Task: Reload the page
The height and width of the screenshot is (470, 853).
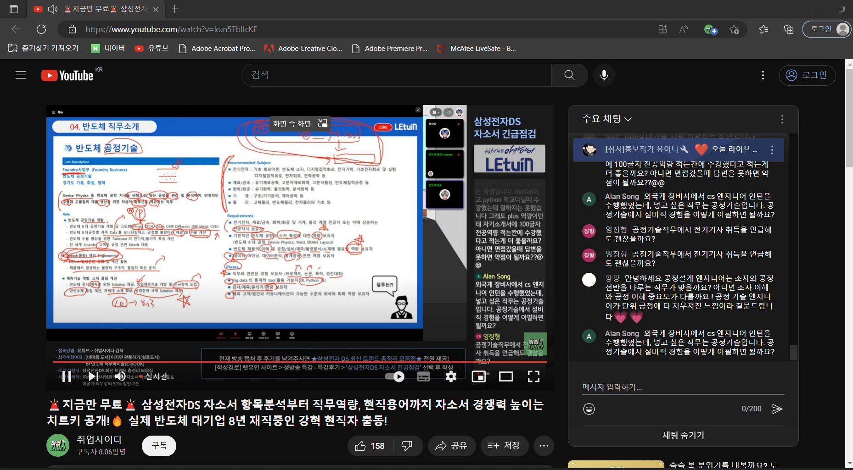Action: point(41,29)
